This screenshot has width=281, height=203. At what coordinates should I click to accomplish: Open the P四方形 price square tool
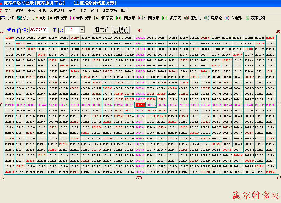click(x=50, y=18)
